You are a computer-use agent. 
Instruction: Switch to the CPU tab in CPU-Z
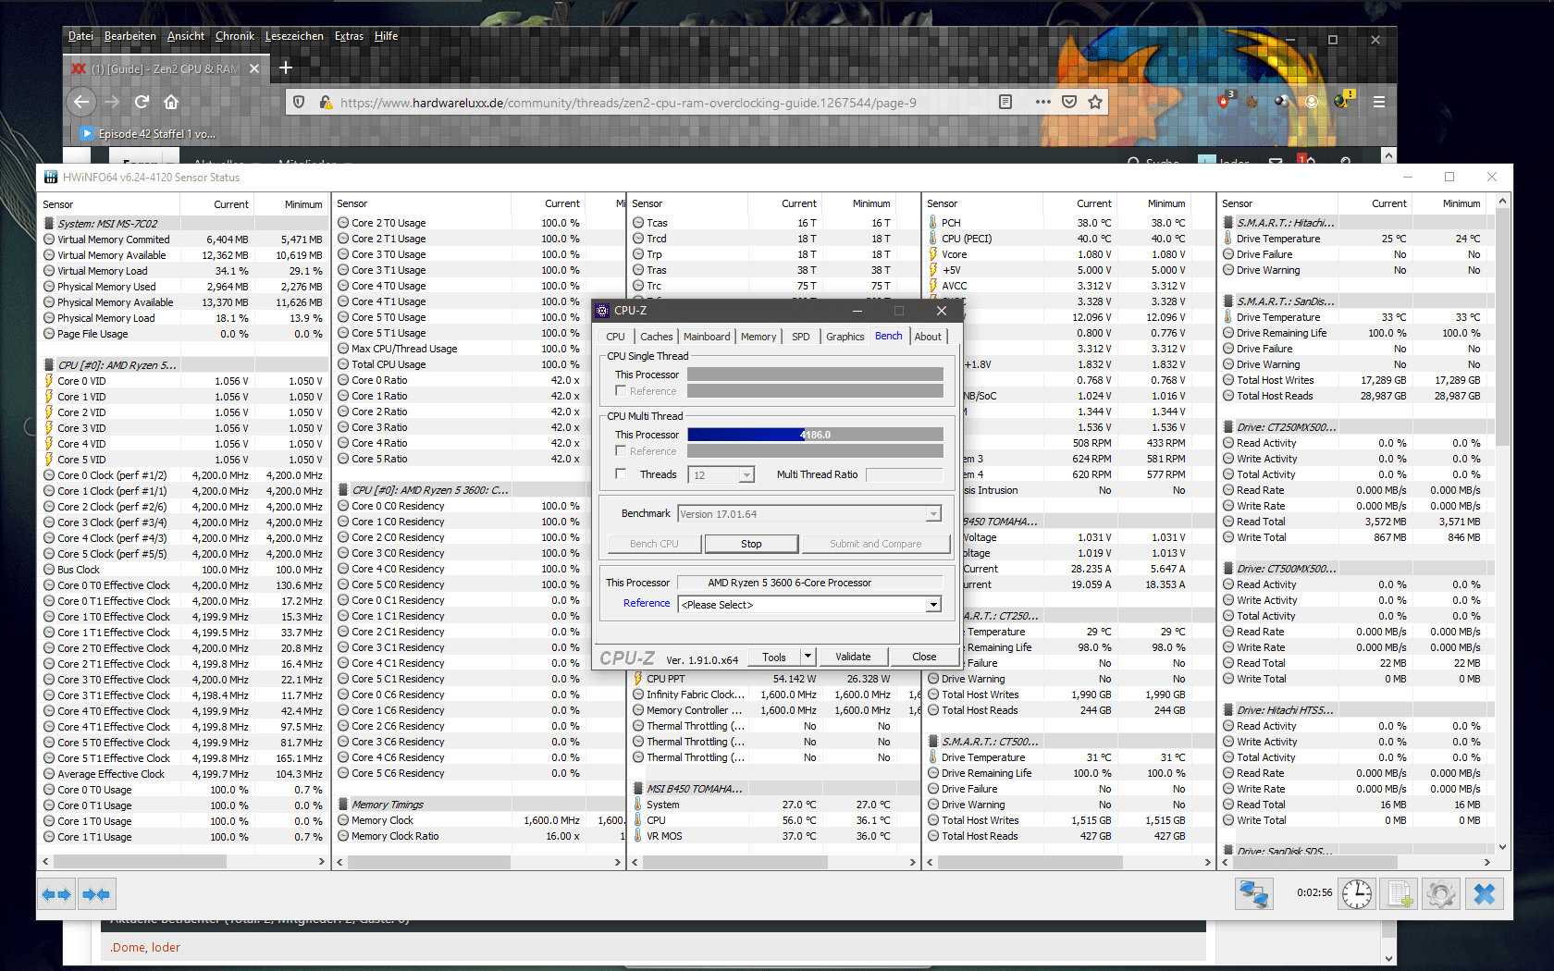pos(615,337)
